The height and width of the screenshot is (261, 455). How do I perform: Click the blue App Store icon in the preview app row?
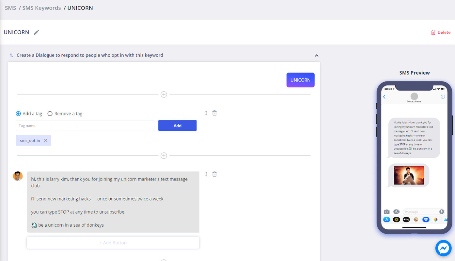pos(386,219)
